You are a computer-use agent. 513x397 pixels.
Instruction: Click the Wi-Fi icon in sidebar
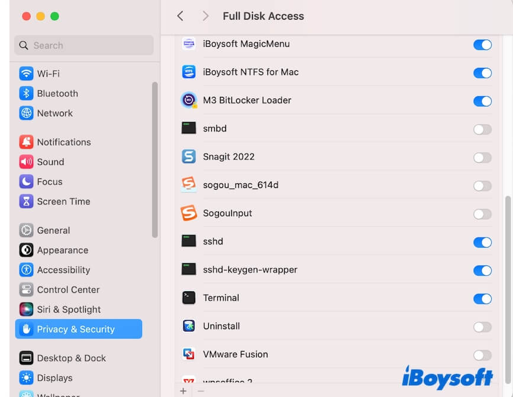(x=26, y=74)
